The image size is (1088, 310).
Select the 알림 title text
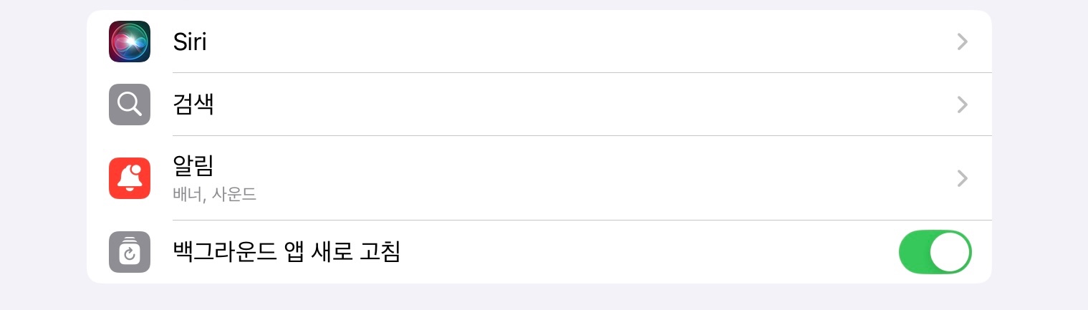click(x=193, y=166)
